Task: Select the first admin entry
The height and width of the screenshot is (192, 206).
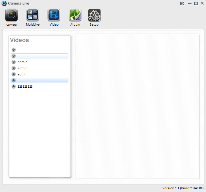Action: pyautogui.click(x=22, y=62)
